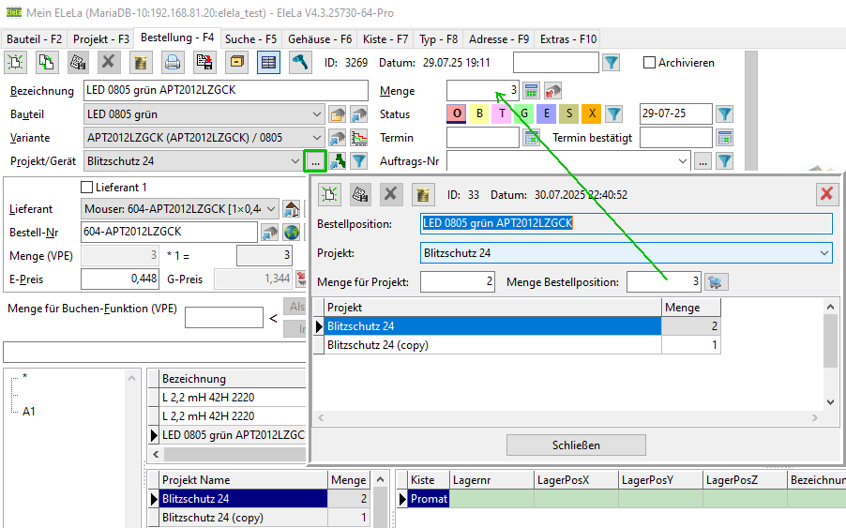846x528 pixels.
Task: Open the calendar icon next to Termin
Action: [532, 138]
